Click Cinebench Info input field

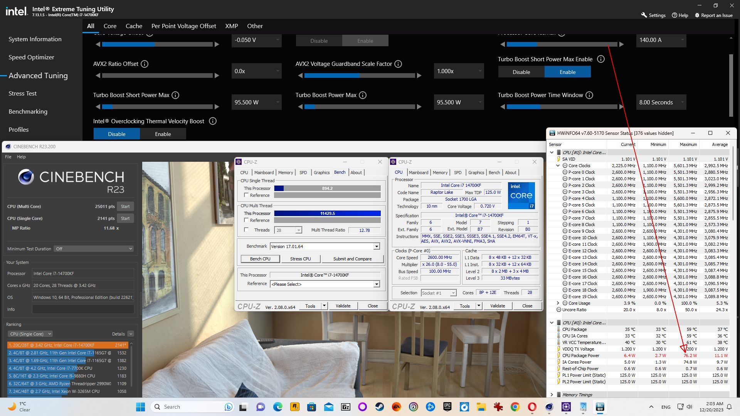(83, 309)
